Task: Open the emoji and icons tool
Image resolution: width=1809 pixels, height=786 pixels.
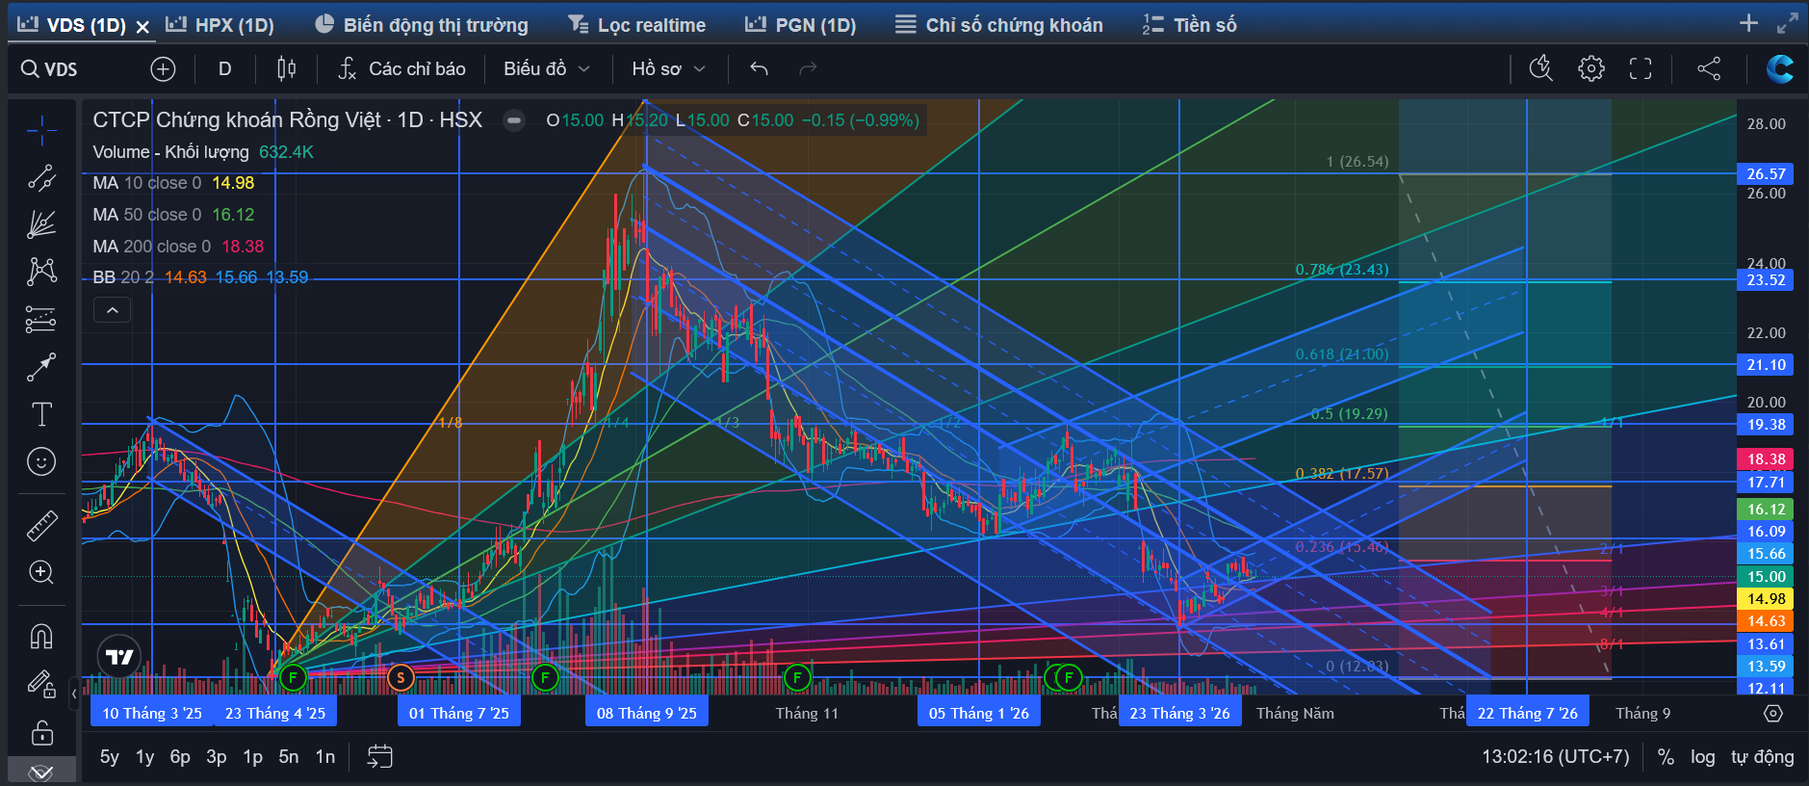Action: click(41, 461)
